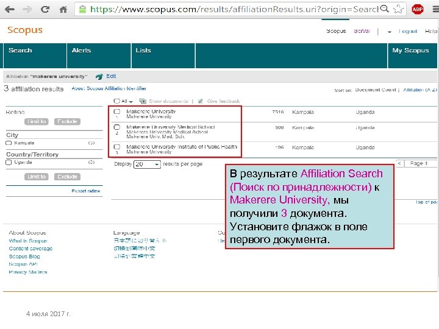
Task: Click the browser address bar URL
Action: [x=234, y=9]
